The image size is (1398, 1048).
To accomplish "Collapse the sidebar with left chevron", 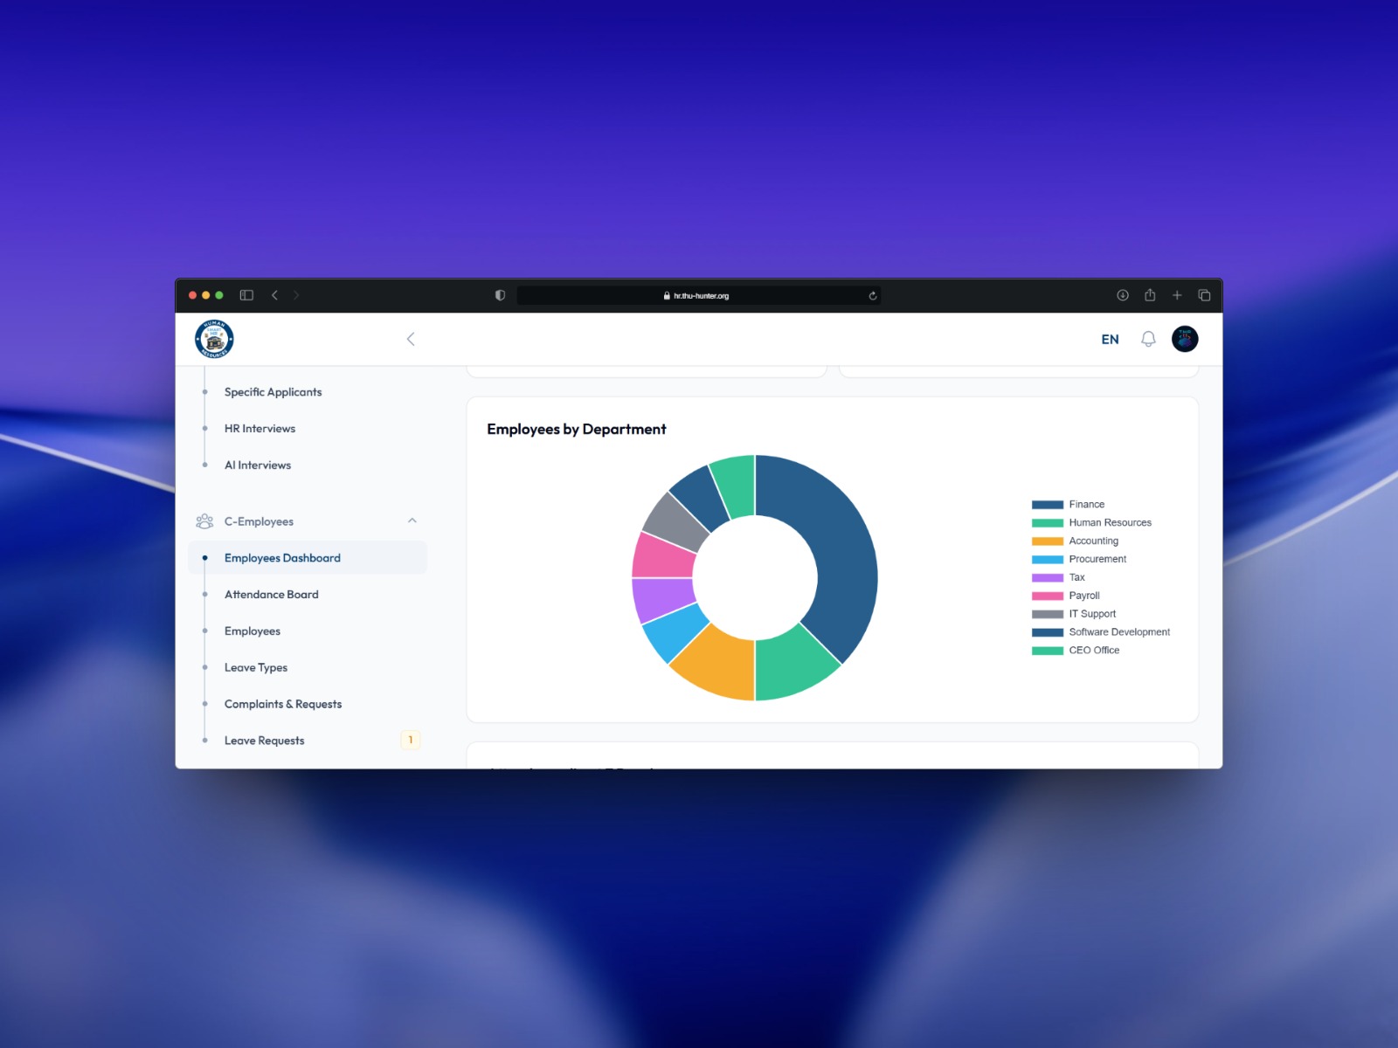I will point(411,339).
